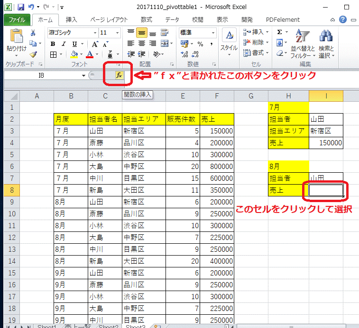The height and width of the screenshot is (328, 359).
Task: Click the Format Painter brush icon
Action: point(33,54)
